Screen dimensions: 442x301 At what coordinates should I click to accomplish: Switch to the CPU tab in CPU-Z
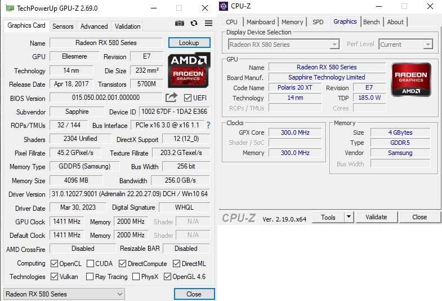[231, 22]
